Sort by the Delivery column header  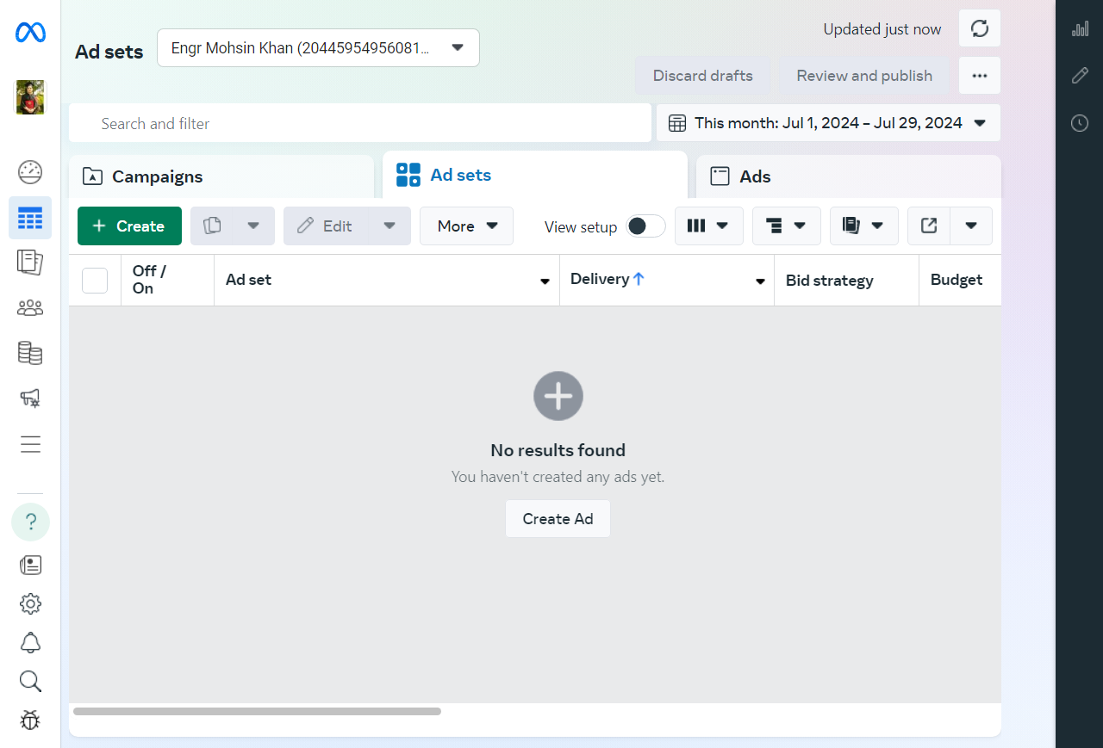(608, 279)
